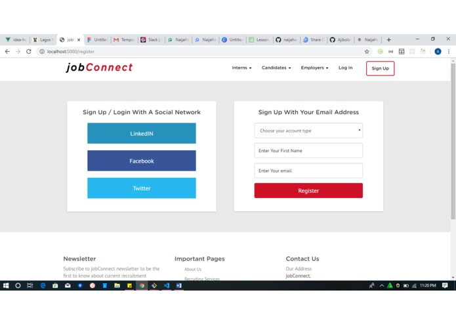Image resolution: width=456 pixels, height=324 pixels.
Task: Click the "Important Pages" footer heading
Action: tap(199, 258)
